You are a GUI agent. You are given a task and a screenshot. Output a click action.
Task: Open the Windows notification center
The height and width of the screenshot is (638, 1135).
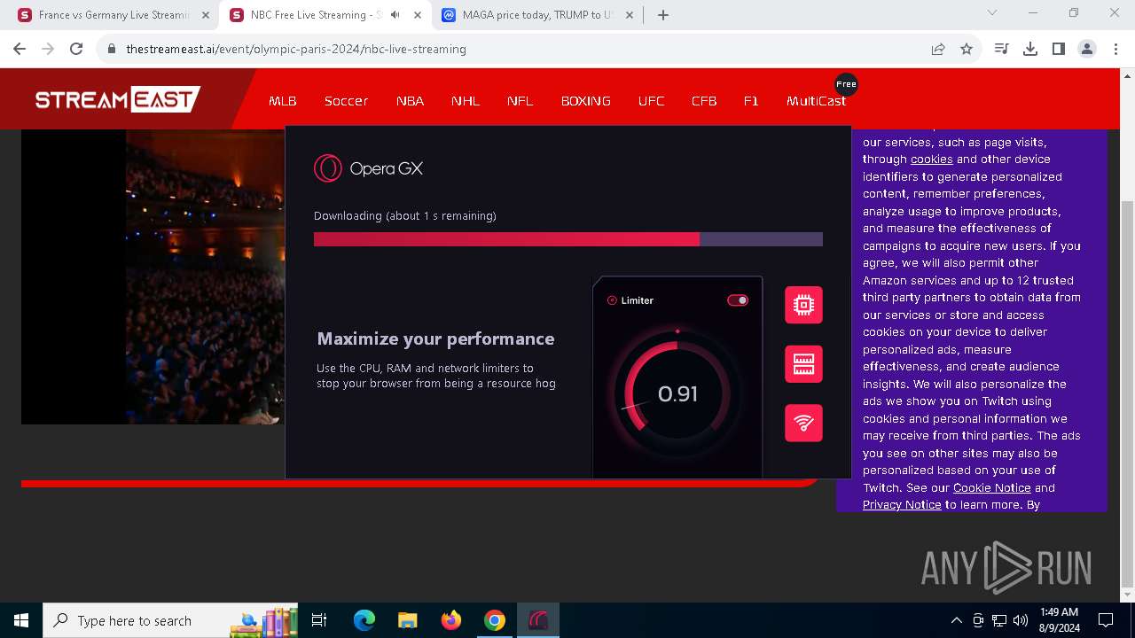1106,620
